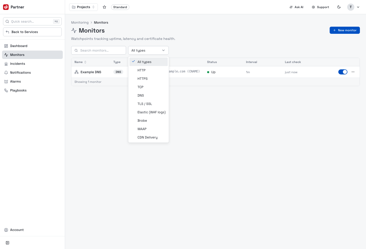Screen dimensions: 366x249
Task: Click the Status column header
Action: pyautogui.click(x=212, y=62)
